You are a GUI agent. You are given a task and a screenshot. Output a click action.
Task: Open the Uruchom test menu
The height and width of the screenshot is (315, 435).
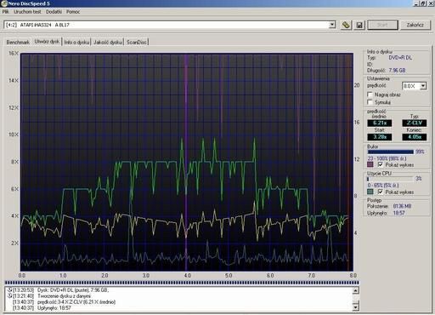tap(27, 12)
